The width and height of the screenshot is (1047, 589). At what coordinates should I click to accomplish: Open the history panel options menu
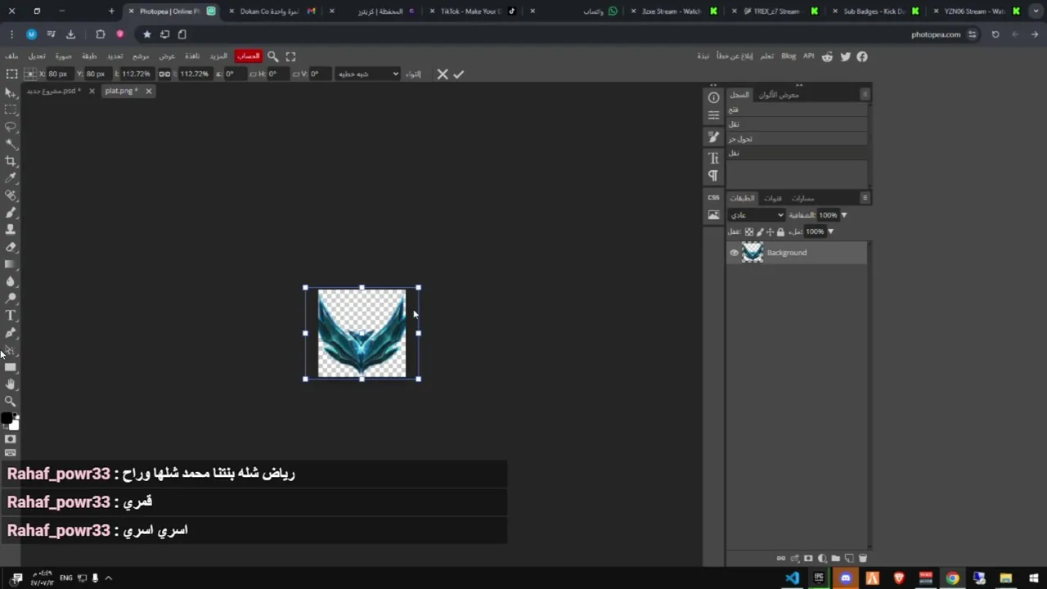[865, 94]
